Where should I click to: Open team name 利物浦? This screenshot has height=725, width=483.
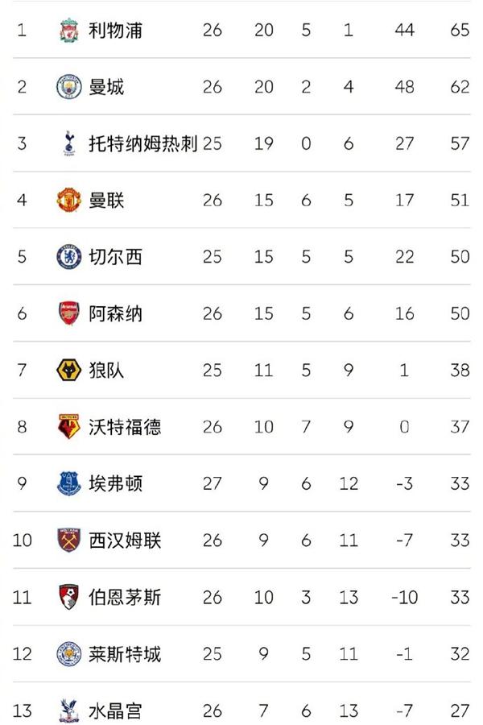tap(115, 30)
